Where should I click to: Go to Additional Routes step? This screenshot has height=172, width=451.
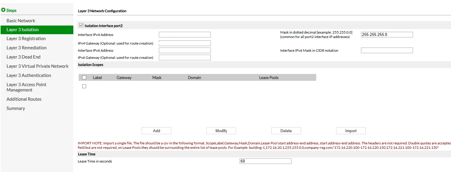24,99
